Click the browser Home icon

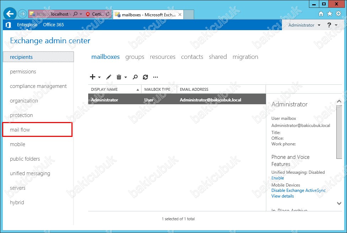pos(321,14)
